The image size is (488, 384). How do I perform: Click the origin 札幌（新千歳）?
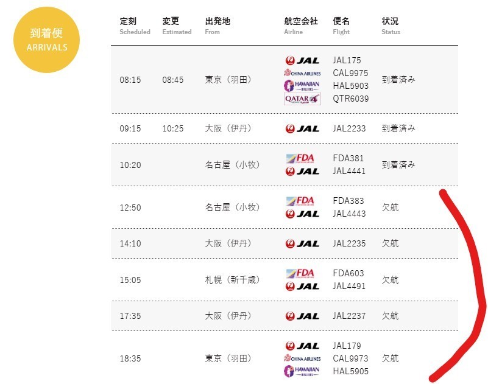coord(232,280)
